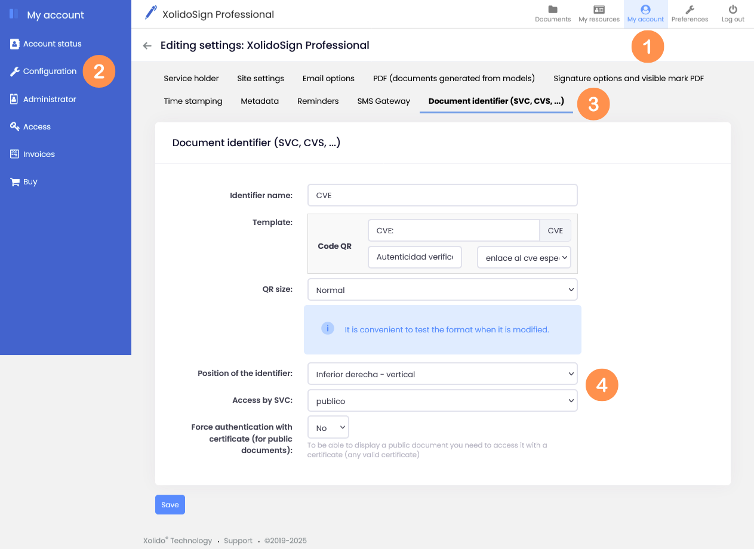Click the 'Autenticidad verific' text field
The height and width of the screenshot is (549, 754).
[415, 257]
